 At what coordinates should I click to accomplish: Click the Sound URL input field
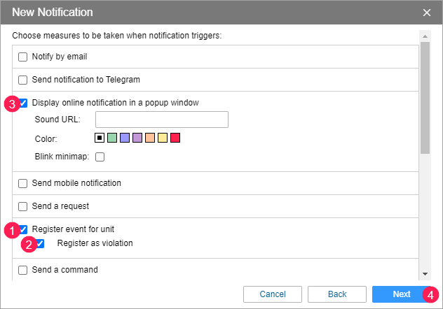[162, 120]
